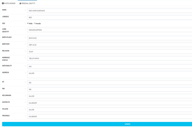Click the NATIONALITY label

tap(7, 66)
